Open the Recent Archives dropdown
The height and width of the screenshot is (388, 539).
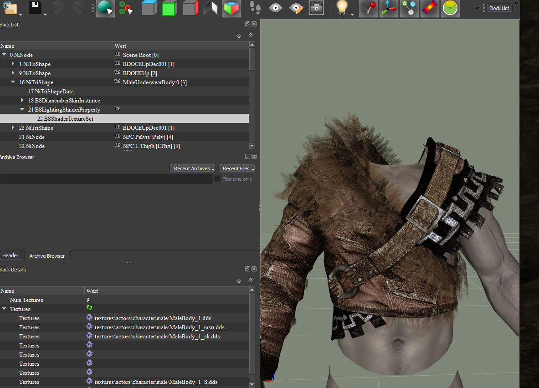pyautogui.click(x=193, y=168)
